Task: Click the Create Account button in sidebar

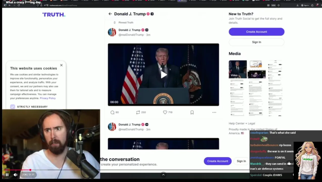Action: pos(256,32)
